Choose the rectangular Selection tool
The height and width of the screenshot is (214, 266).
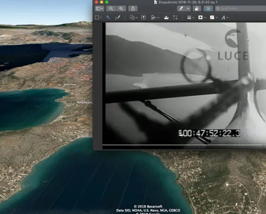point(97,17)
